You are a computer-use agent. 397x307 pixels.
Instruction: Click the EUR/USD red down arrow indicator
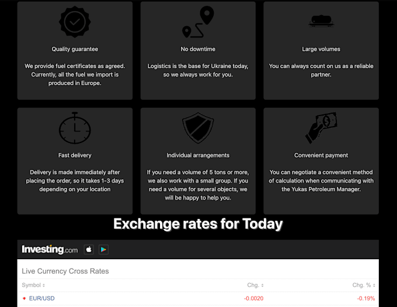coord(25,298)
